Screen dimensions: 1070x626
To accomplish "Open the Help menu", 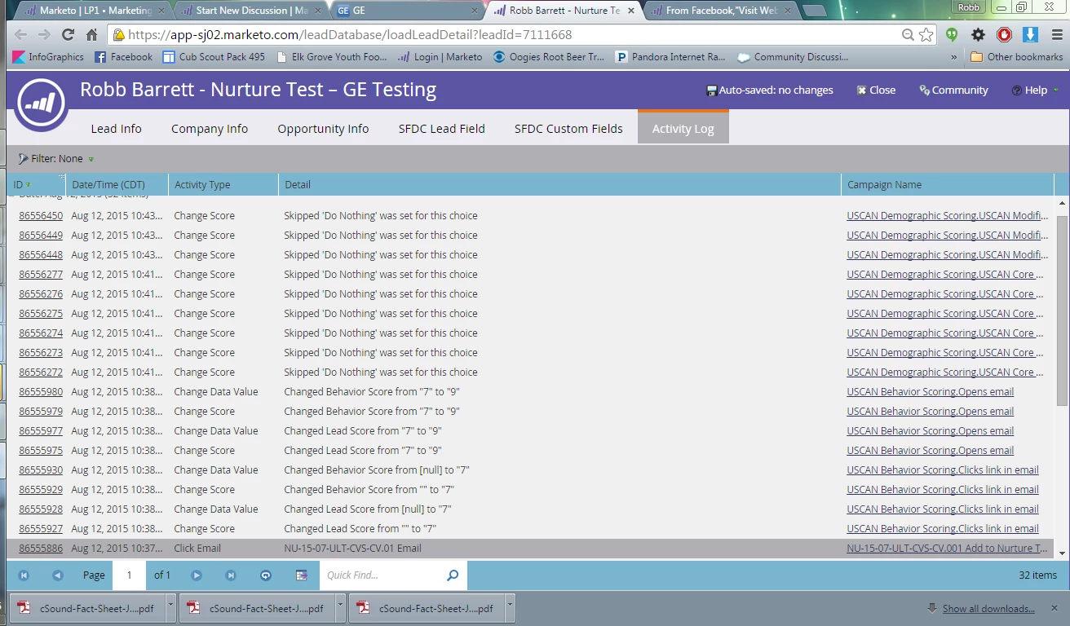I will [x=1035, y=90].
